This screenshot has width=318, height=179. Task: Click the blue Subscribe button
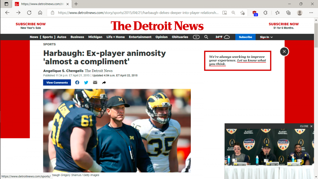coord(245,37)
